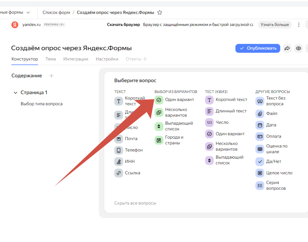Open the Интеграции tab

(x=76, y=59)
